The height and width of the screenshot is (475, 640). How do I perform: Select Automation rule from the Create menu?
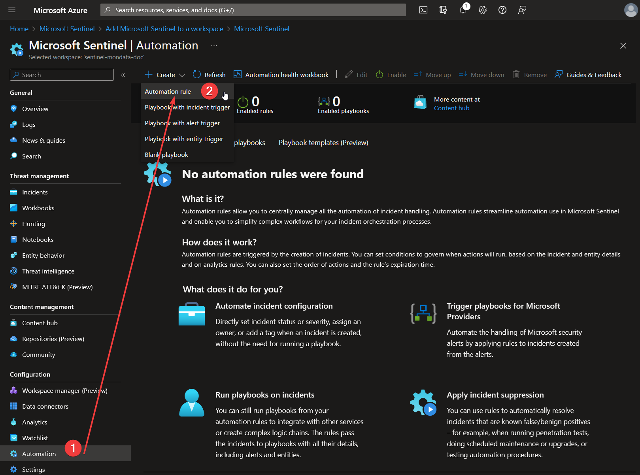point(187,91)
